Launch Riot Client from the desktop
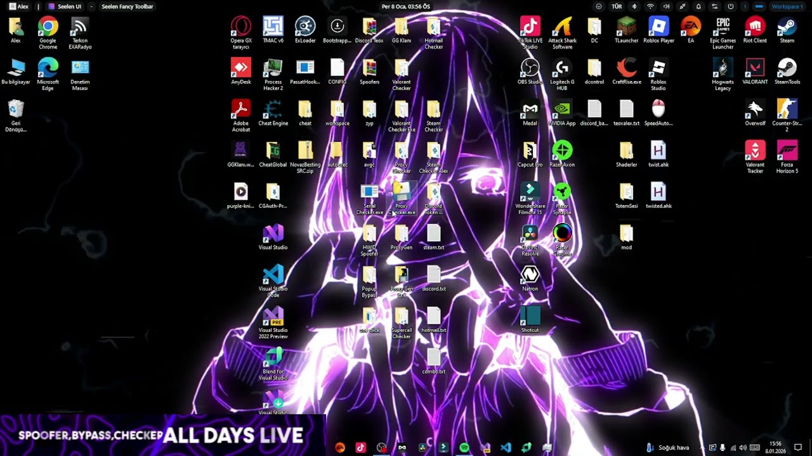Viewport: 812px width, 456px height. tap(755, 30)
